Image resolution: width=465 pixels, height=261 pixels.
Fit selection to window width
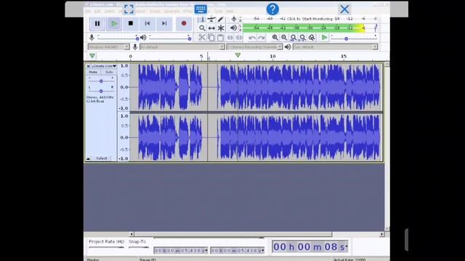pyautogui.click(x=294, y=38)
